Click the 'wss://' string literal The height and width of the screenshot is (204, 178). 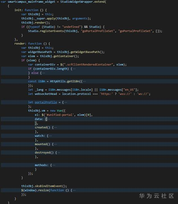pos(125,94)
